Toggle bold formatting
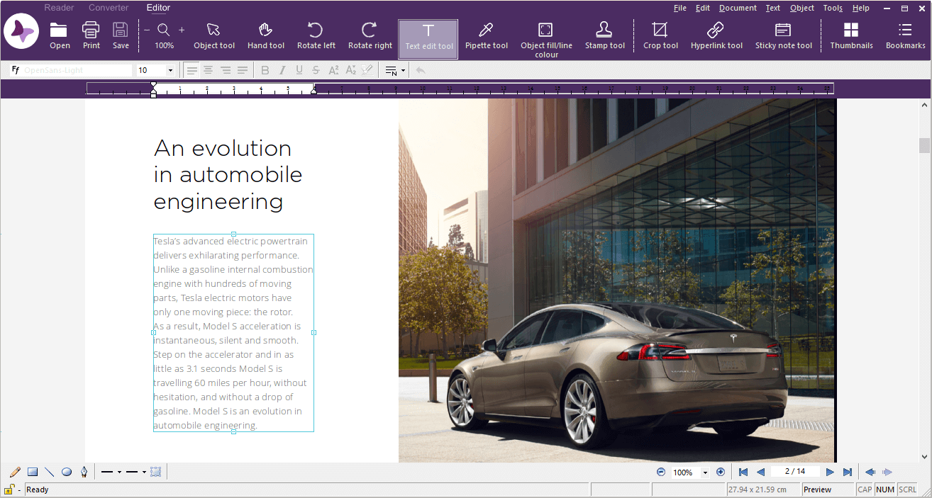This screenshot has width=932, height=498. click(x=265, y=70)
